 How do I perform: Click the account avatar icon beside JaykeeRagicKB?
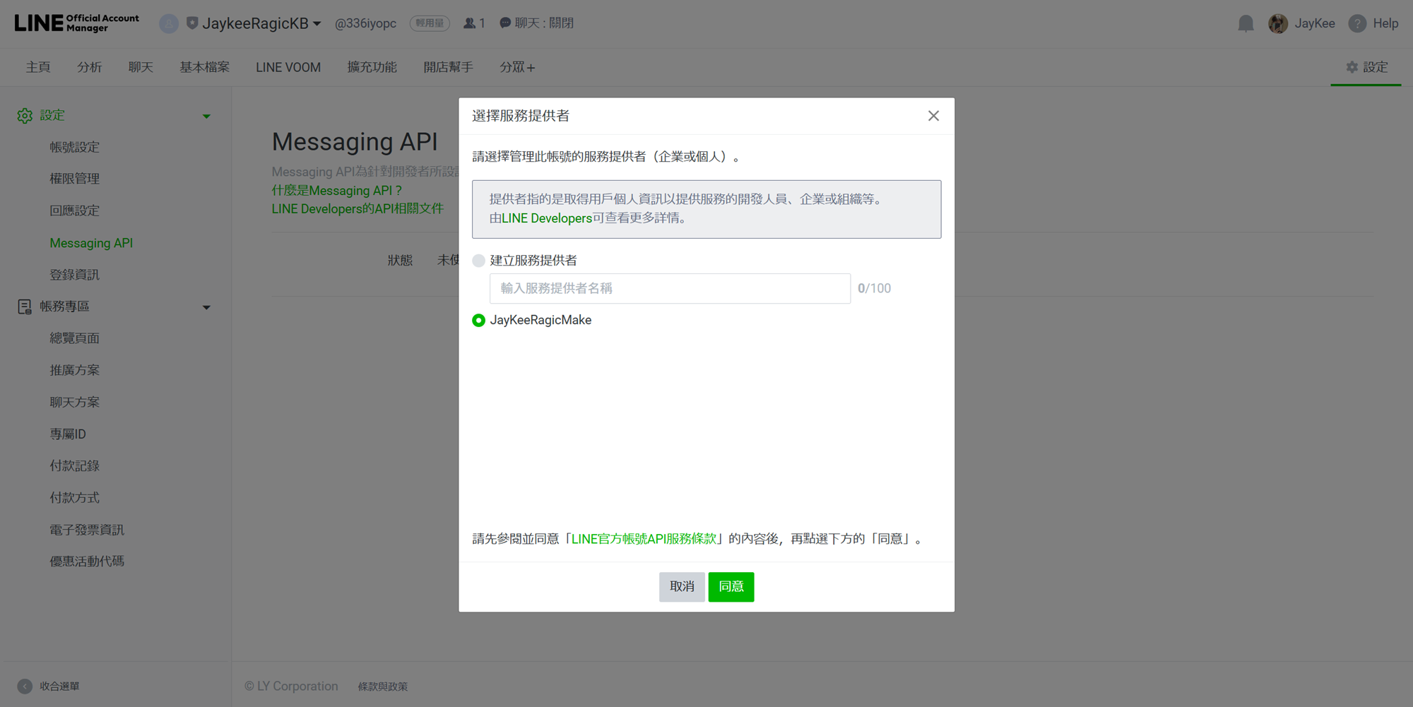[169, 23]
